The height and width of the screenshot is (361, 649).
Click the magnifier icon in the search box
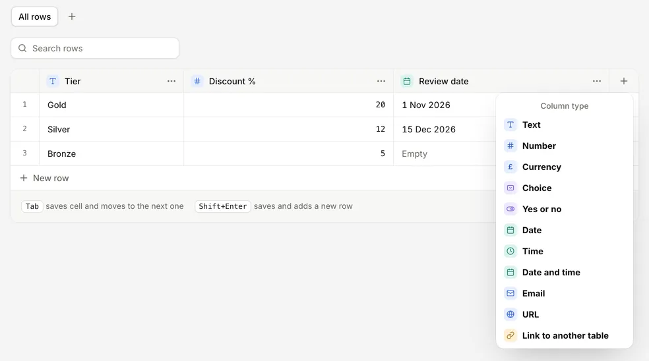pos(22,48)
